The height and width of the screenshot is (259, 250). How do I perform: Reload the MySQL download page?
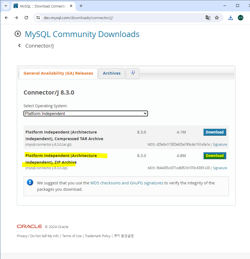tap(26, 18)
